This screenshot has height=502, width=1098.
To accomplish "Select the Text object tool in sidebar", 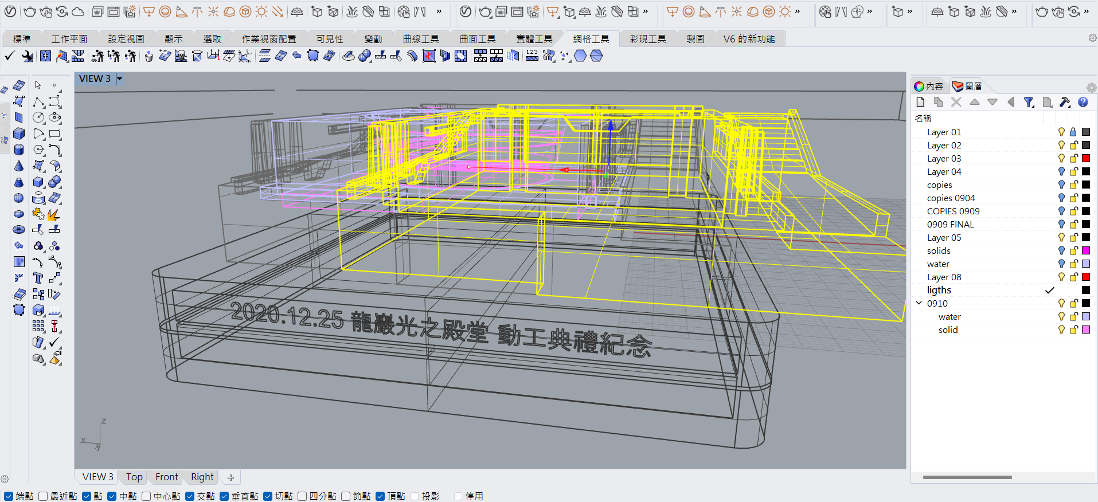I will click(x=38, y=279).
